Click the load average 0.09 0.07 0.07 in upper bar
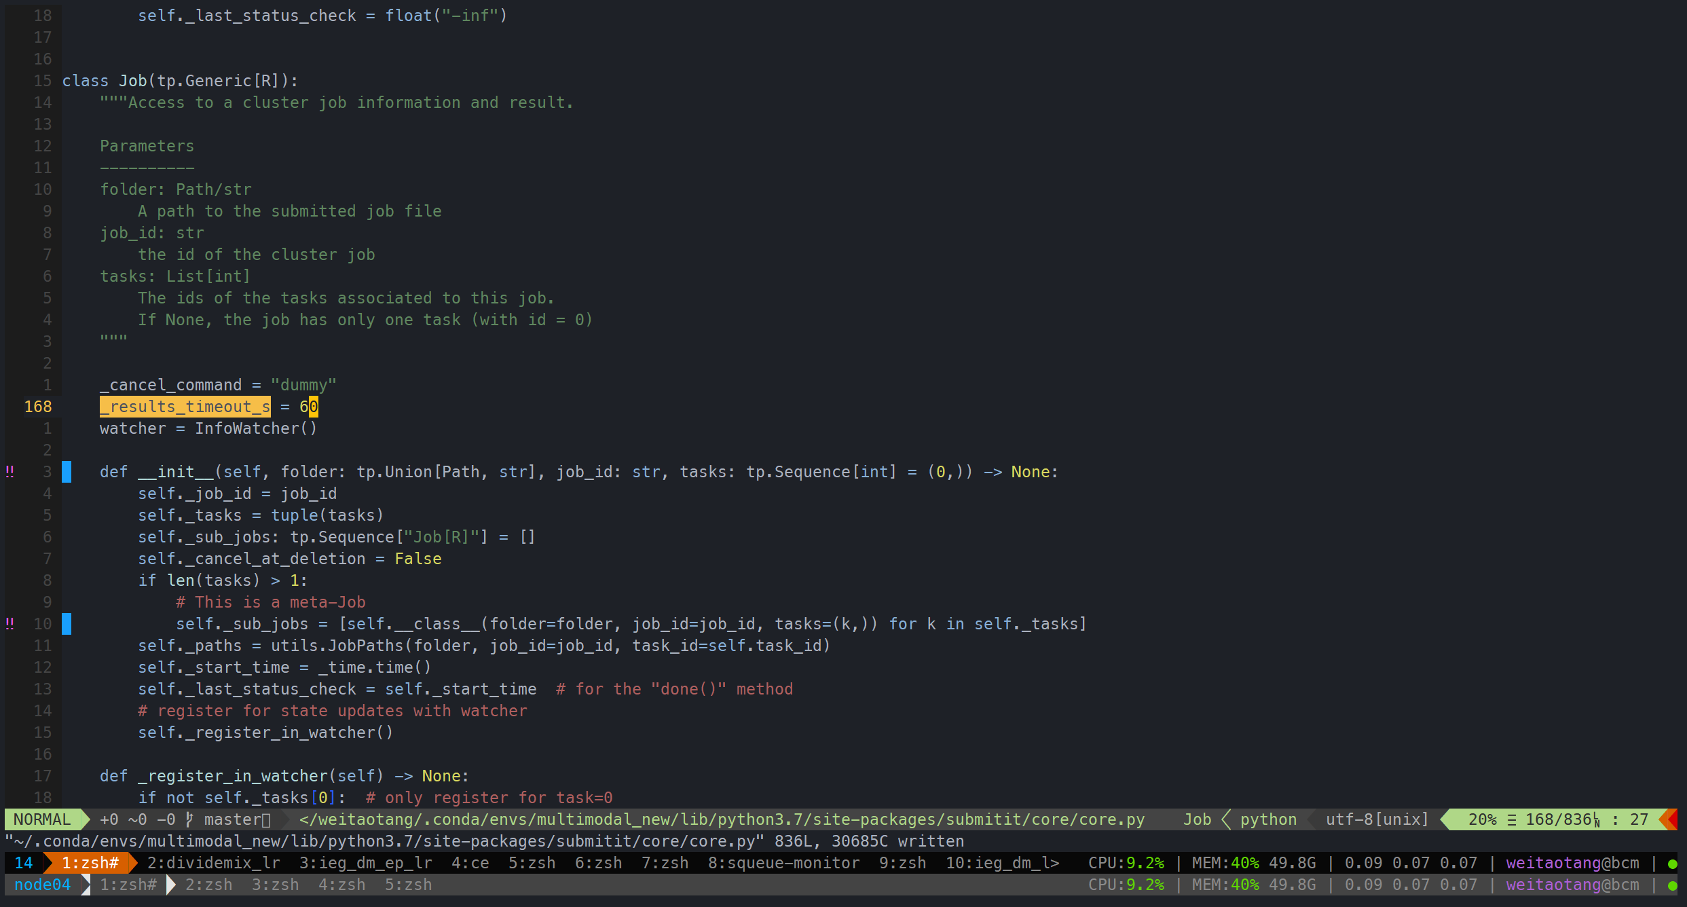Viewport: 1687px width, 907px height. pyautogui.click(x=1411, y=863)
